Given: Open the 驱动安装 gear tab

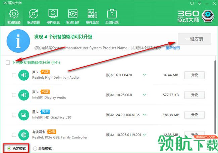Looking at the screenshot, I should point(14,17).
